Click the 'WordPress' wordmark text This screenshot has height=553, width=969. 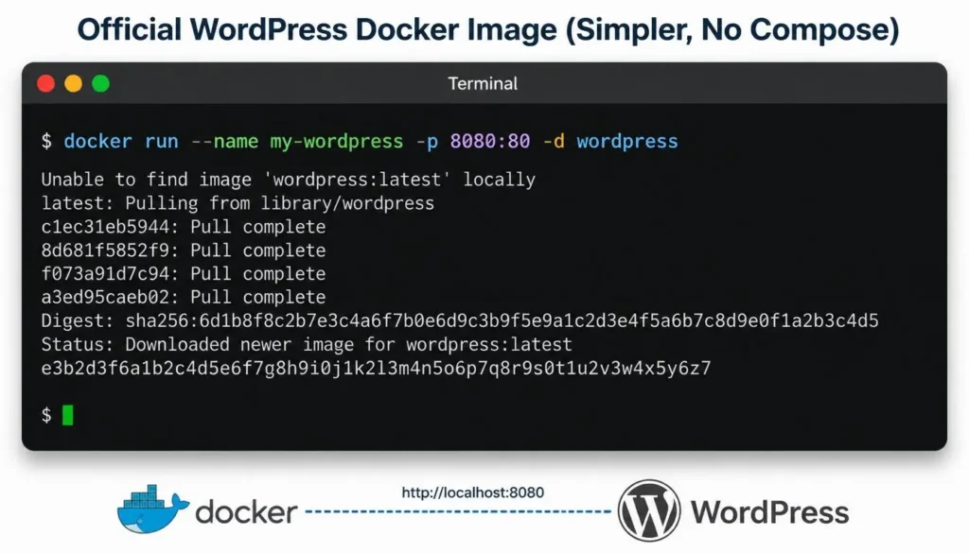pyautogui.click(x=770, y=512)
